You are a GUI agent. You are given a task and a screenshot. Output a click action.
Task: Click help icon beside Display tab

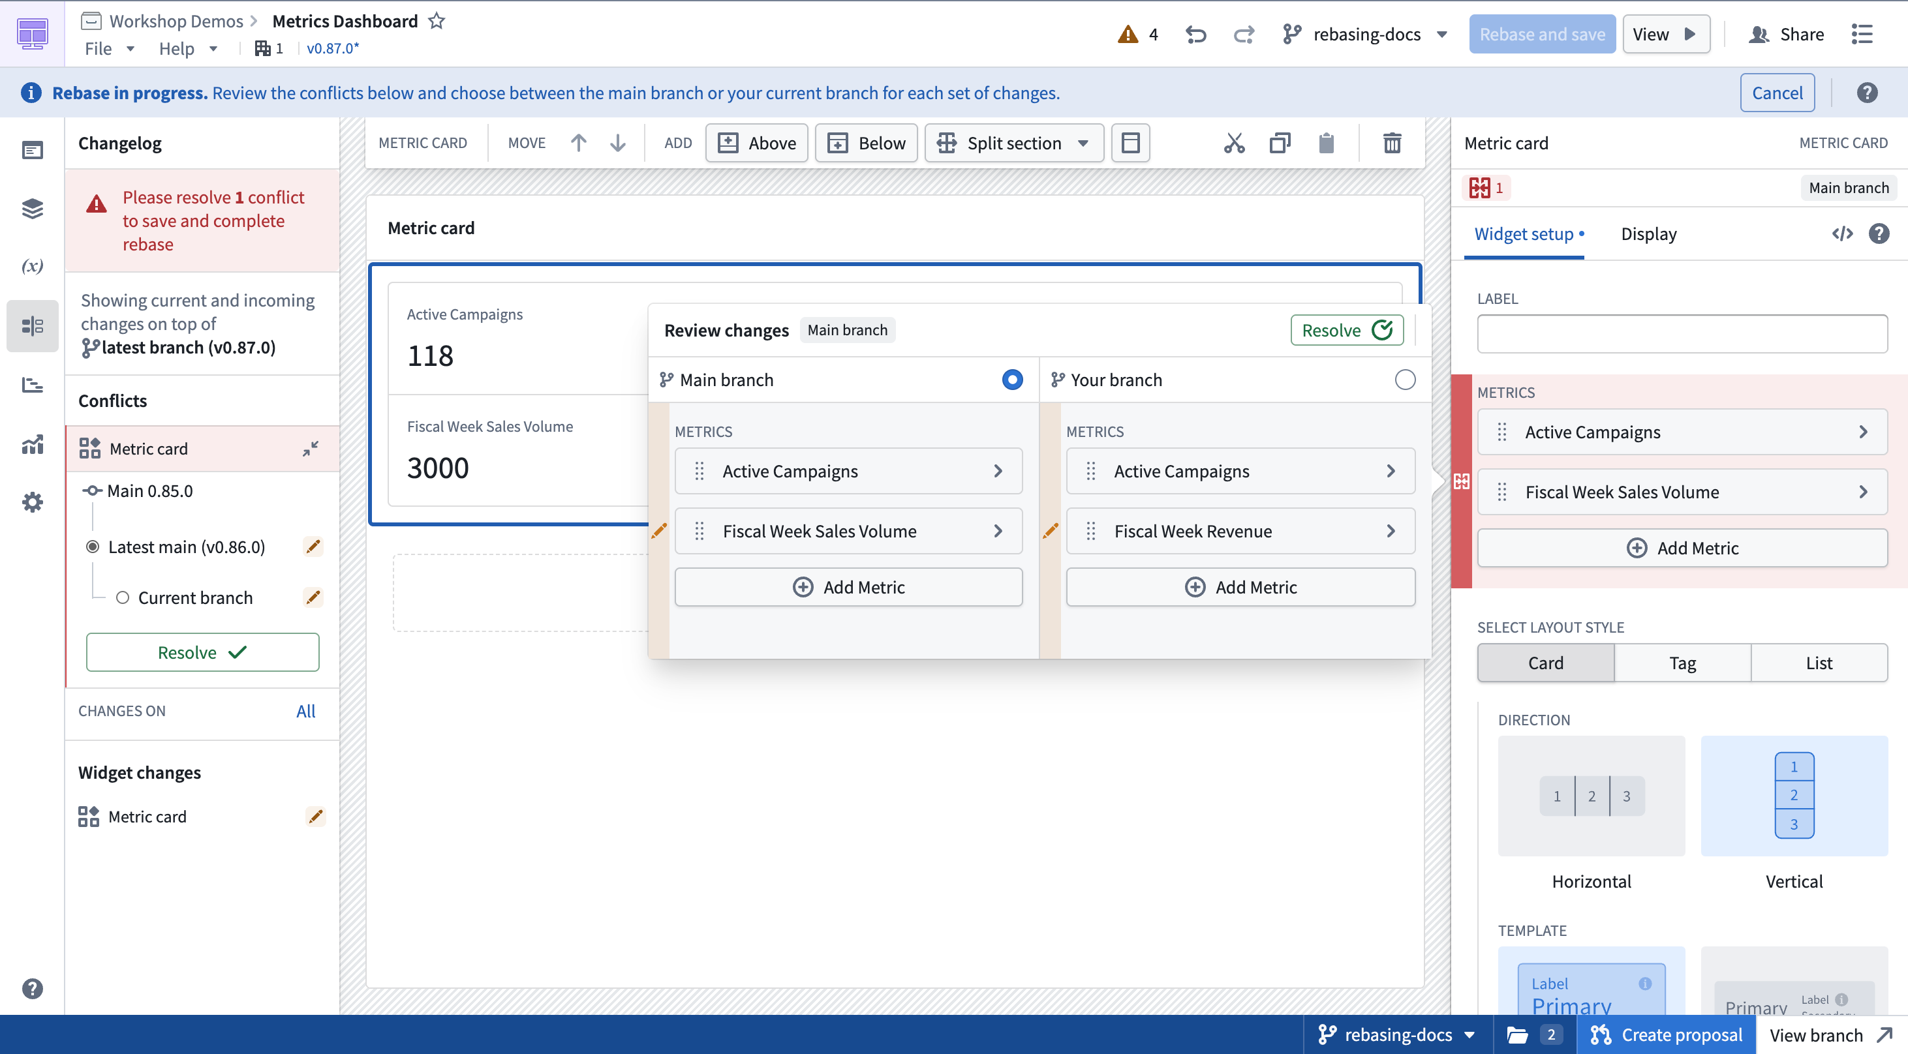click(x=1879, y=234)
